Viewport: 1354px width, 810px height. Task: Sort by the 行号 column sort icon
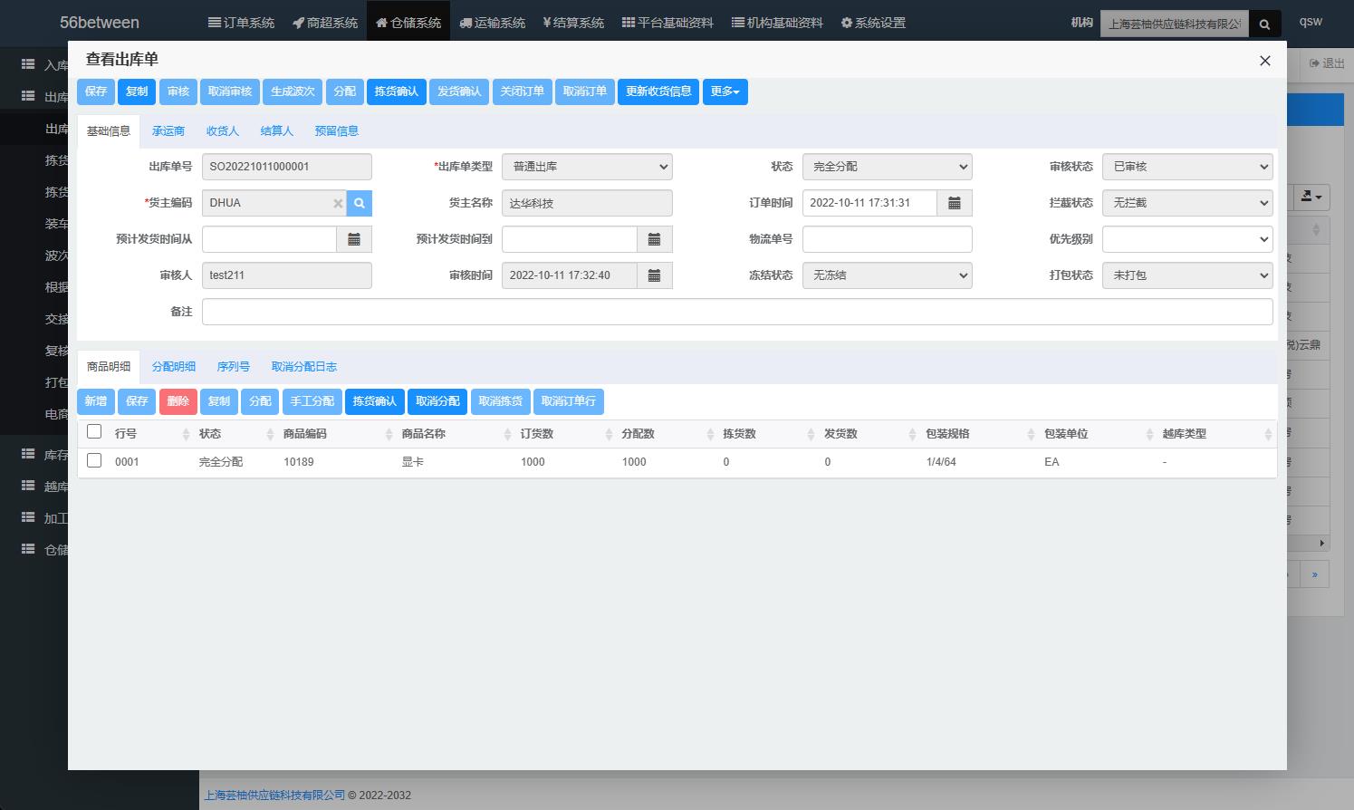[x=186, y=435]
